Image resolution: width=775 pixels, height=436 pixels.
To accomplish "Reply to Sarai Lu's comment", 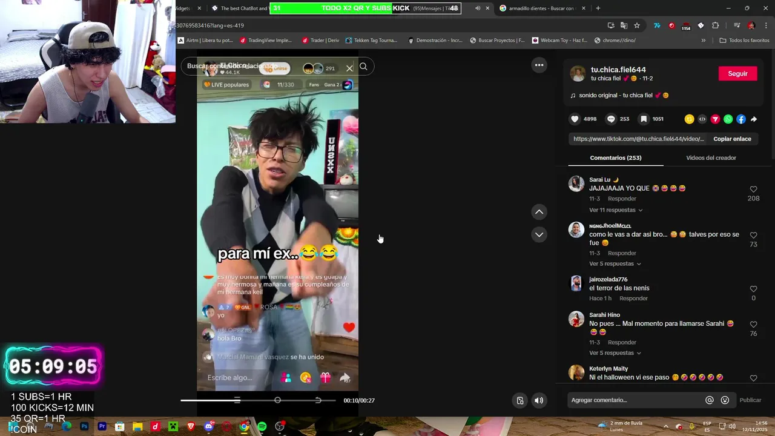I will [x=622, y=199].
